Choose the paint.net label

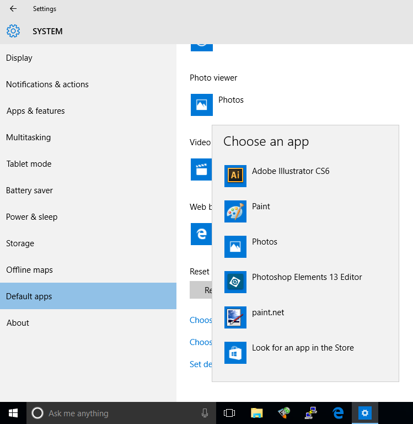pyautogui.click(x=268, y=312)
